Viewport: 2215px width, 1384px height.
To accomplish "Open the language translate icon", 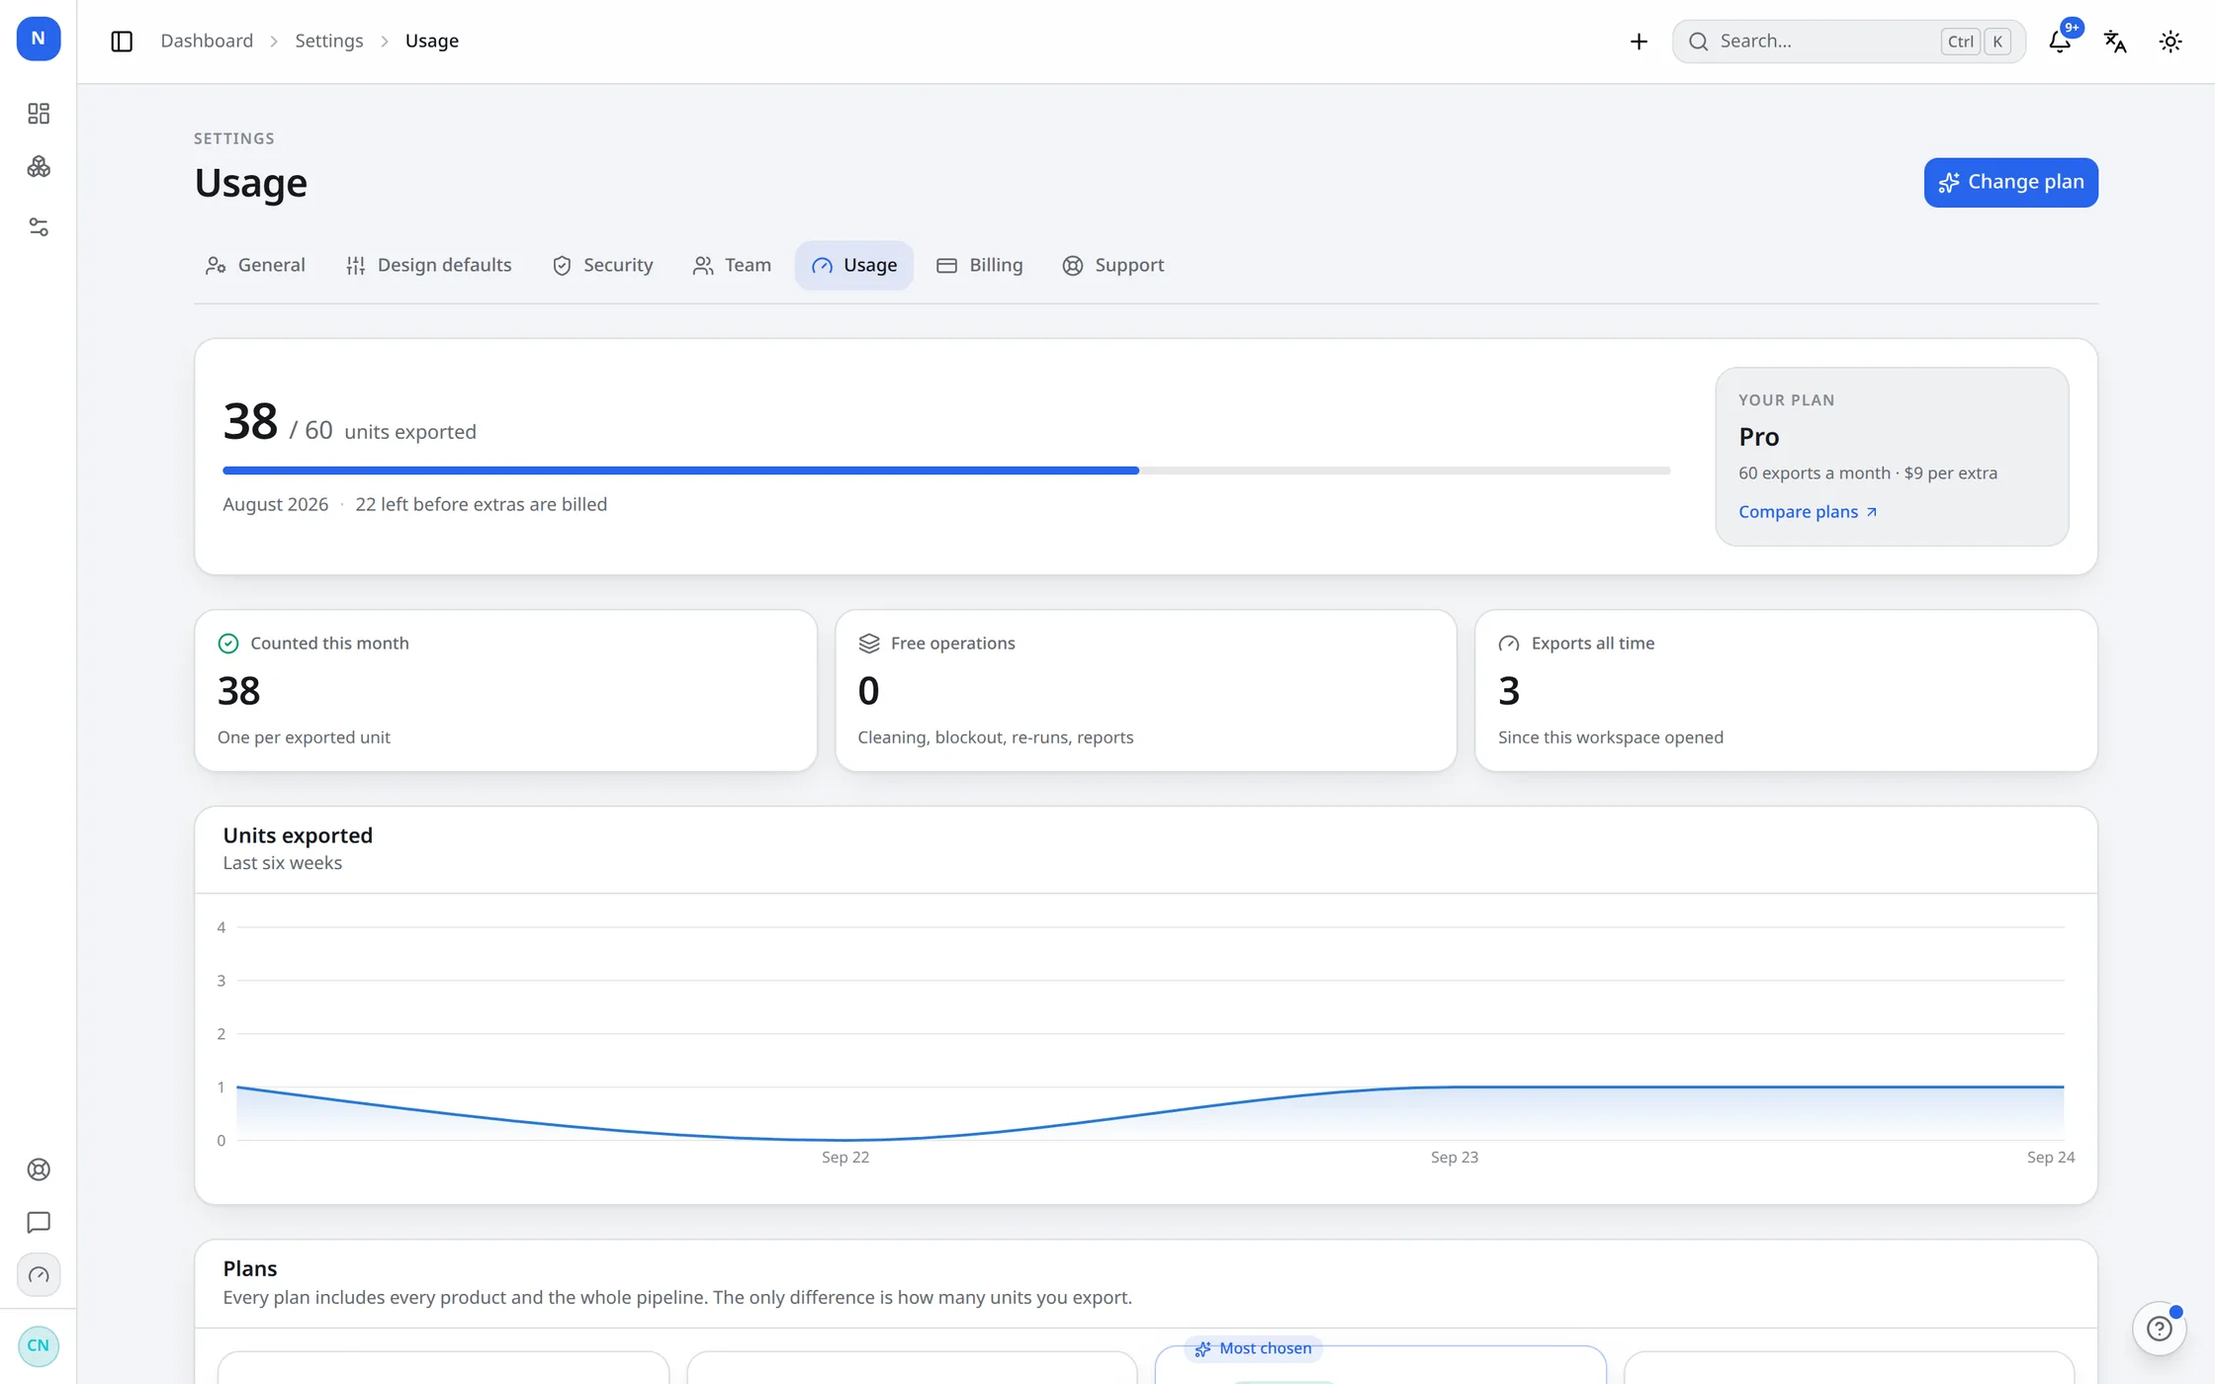I will pos(2115,42).
